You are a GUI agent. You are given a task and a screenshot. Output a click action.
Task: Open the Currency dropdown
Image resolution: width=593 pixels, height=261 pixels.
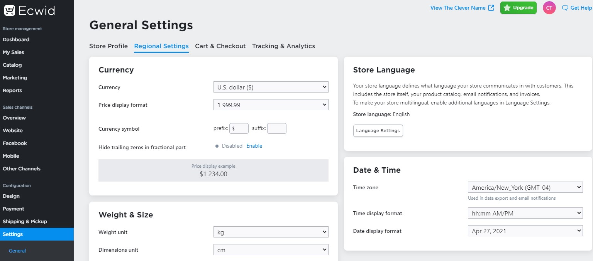(x=271, y=87)
